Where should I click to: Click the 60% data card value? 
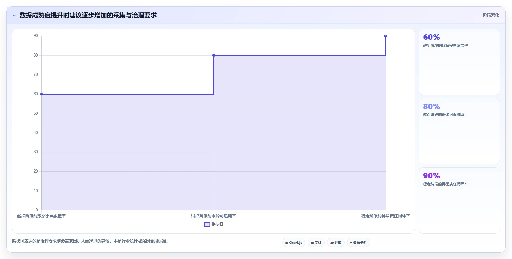432,37
